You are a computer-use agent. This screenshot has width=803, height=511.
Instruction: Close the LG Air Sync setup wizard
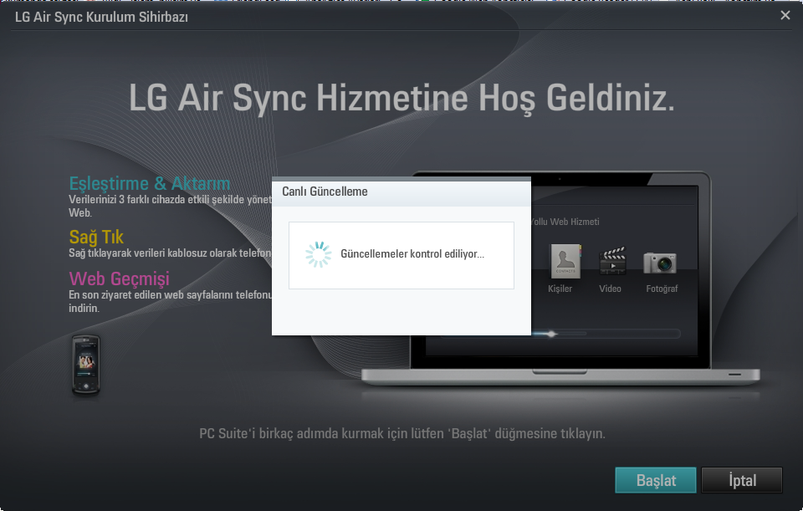coord(785,15)
